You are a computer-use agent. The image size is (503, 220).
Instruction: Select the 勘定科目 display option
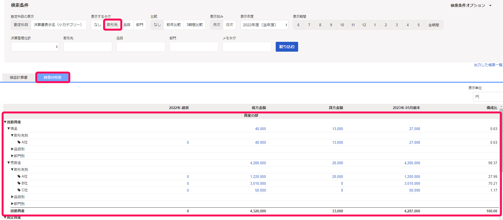(21, 25)
